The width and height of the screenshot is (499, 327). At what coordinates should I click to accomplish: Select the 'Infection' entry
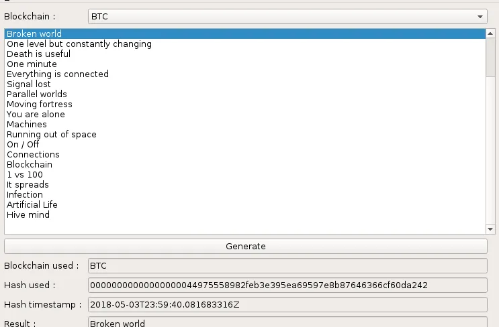coord(245,194)
